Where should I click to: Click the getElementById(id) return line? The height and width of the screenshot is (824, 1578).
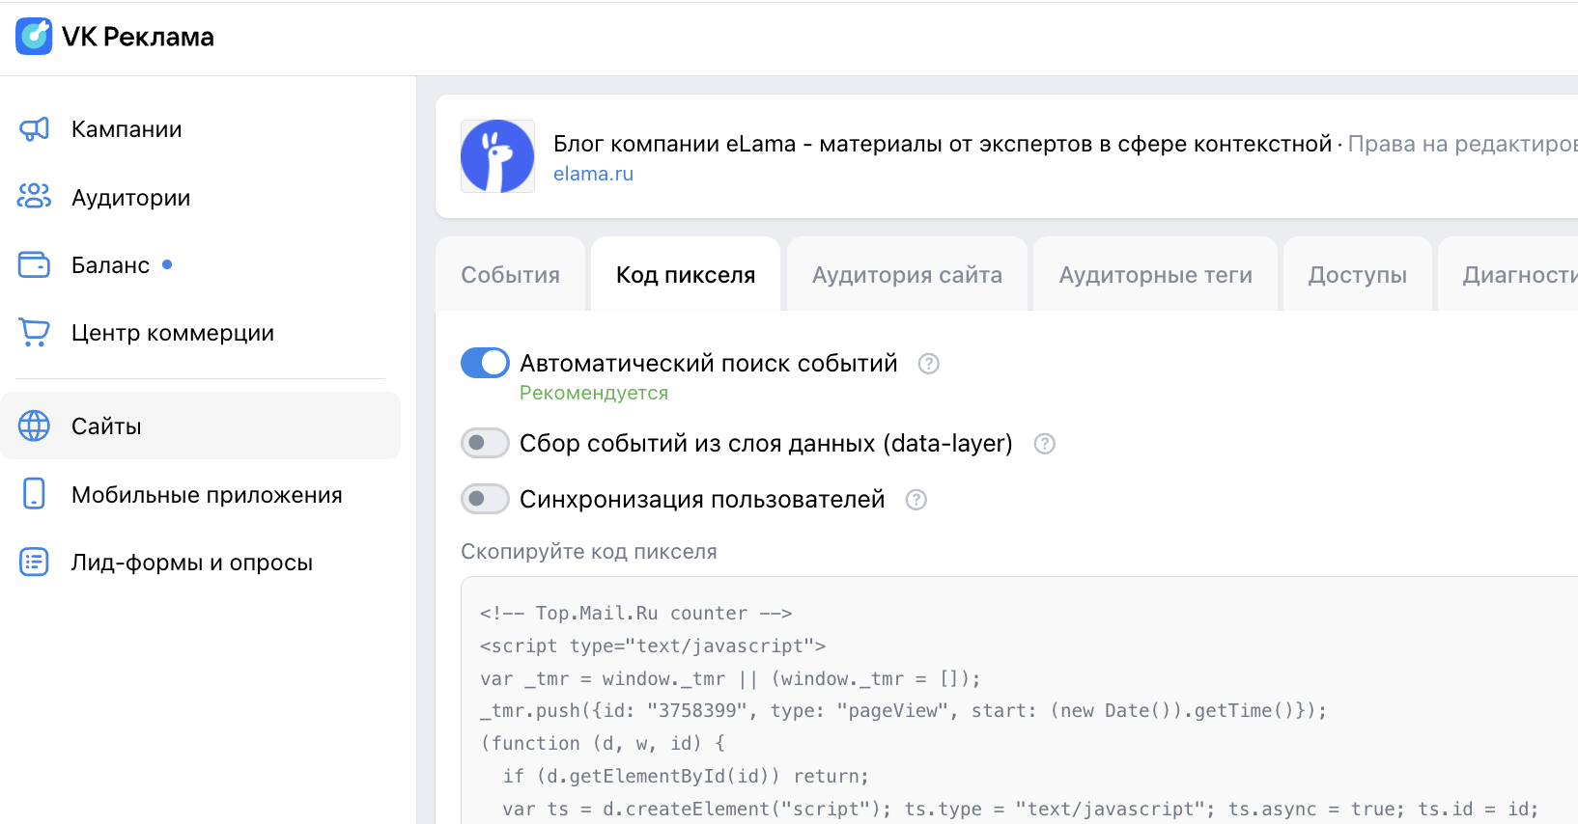[x=686, y=777]
